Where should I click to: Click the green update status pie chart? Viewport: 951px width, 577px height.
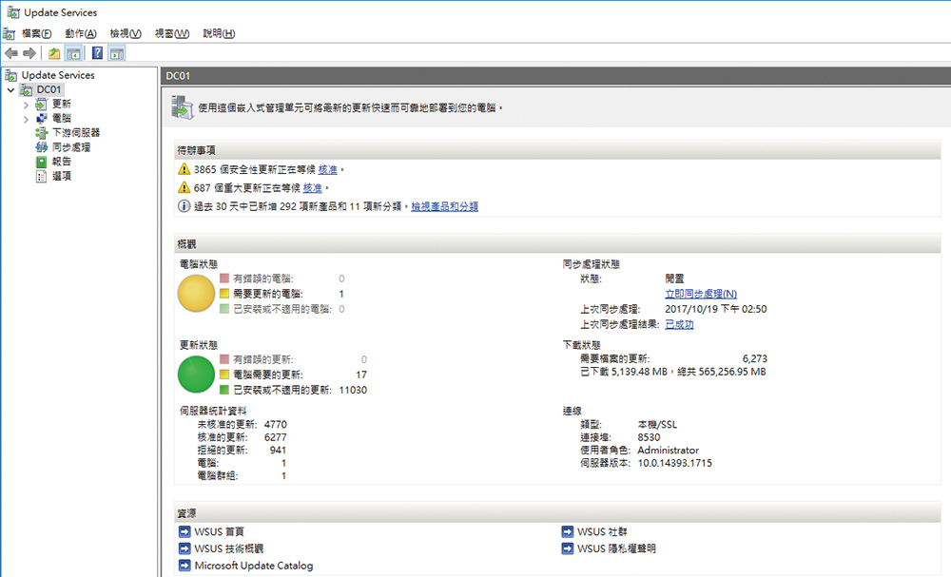[x=196, y=375]
